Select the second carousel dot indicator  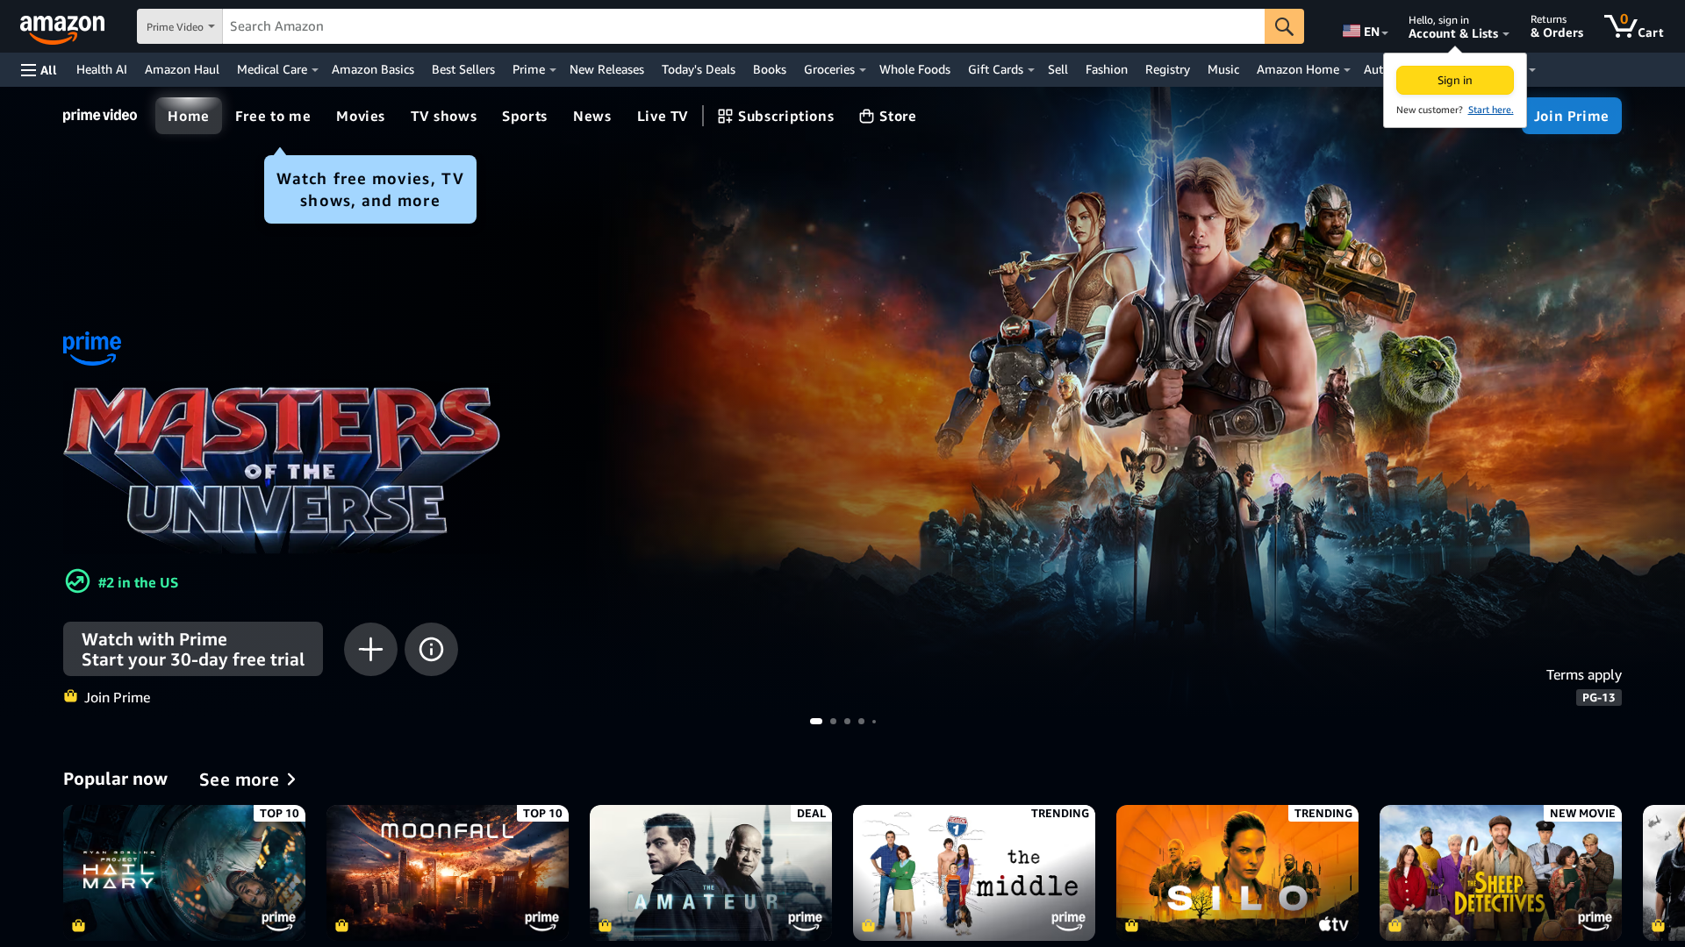click(833, 722)
